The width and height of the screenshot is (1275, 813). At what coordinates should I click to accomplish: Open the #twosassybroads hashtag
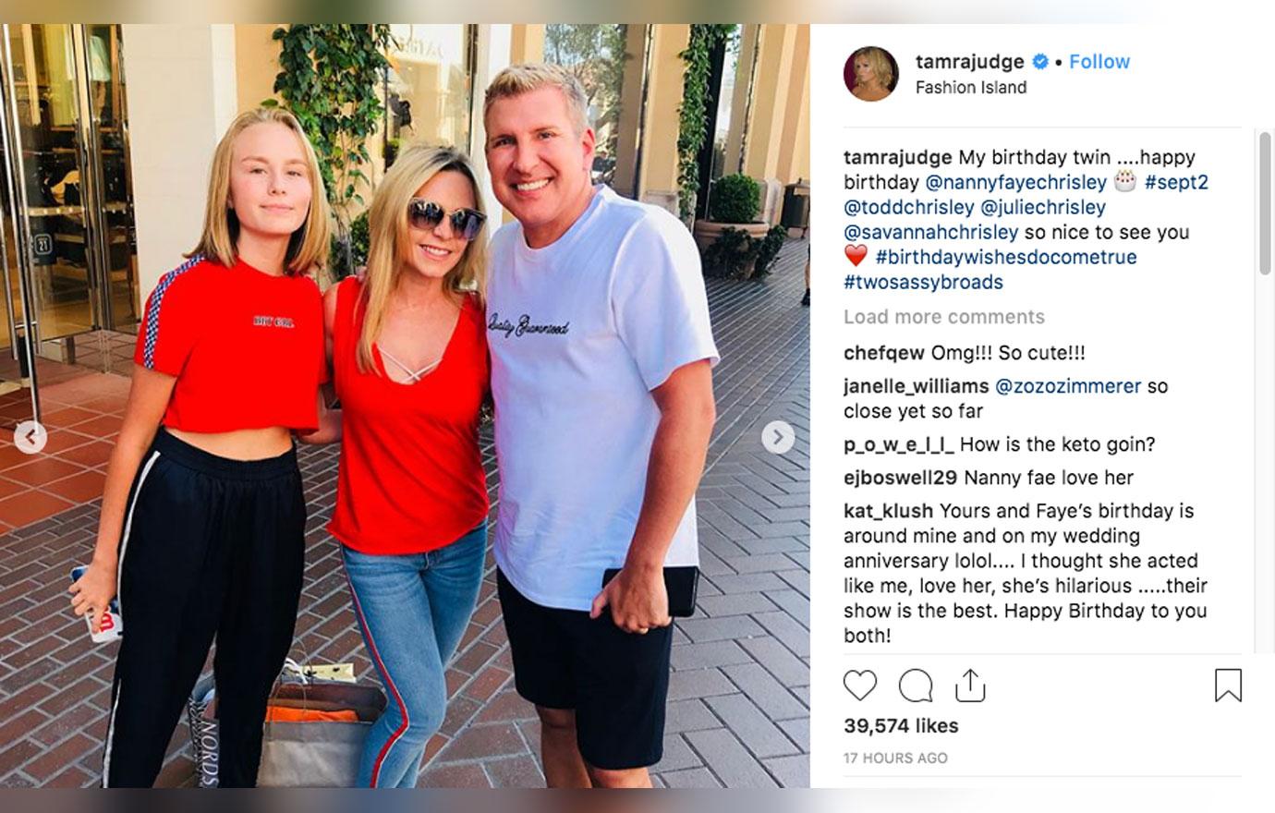923,282
